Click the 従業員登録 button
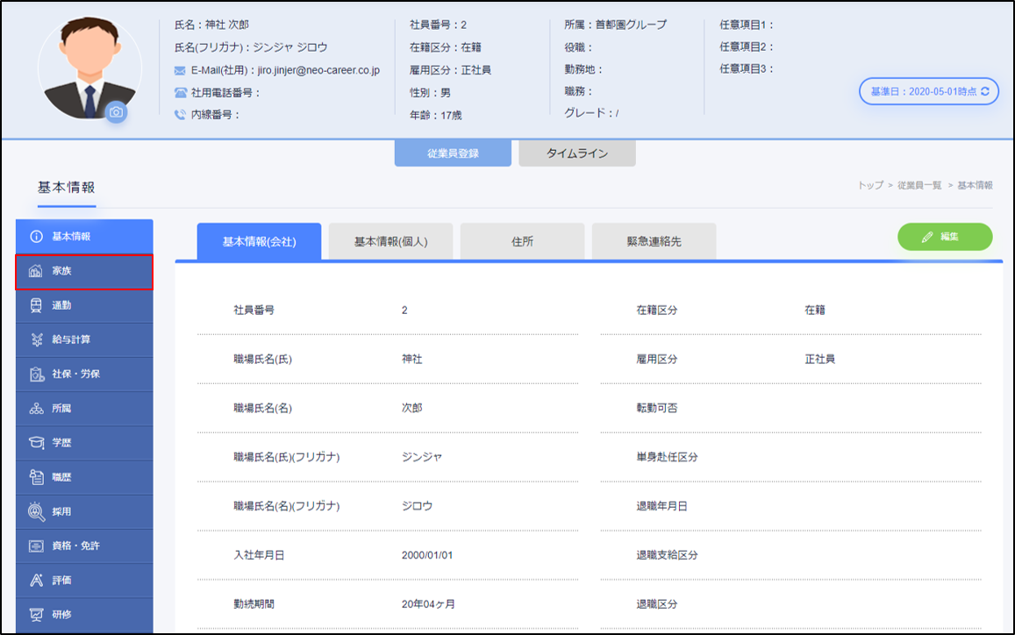The image size is (1015, 635). click(453, 153)
